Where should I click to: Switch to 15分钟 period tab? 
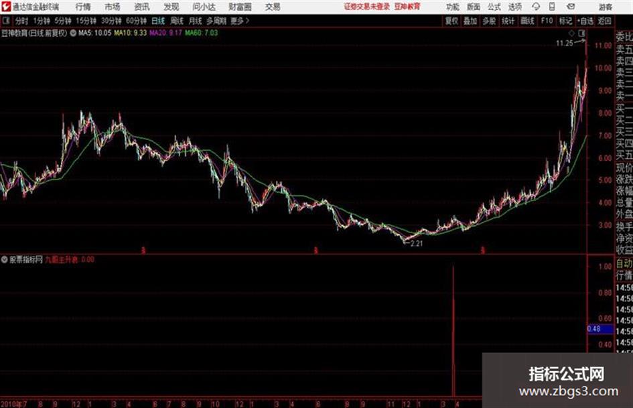click(x=86, y=21)
